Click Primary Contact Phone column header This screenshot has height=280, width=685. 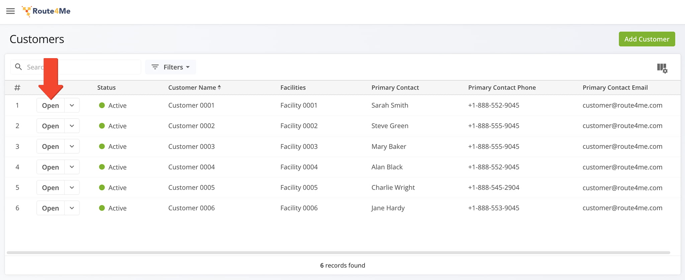click(x=502, y=88)
